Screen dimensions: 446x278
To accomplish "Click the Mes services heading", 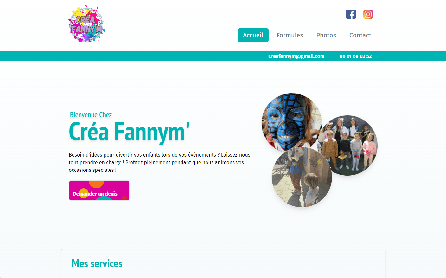I will coord(97,263).
